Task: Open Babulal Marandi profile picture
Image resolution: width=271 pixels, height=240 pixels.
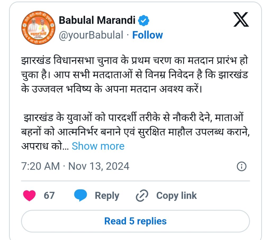Action: click(x=38, y=28)
